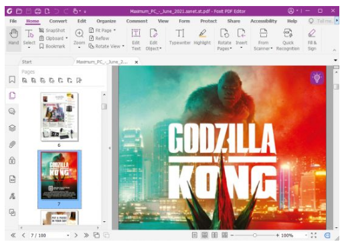344x246 pixels.
Task: Open the Zoom tool
Action: click(79, 38)
